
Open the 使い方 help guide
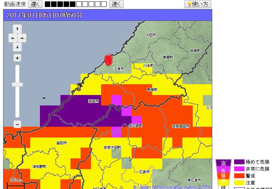(x=197, y=4)
